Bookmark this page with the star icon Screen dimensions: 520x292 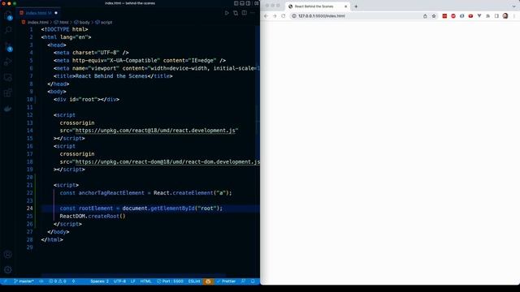coord(433,16)
